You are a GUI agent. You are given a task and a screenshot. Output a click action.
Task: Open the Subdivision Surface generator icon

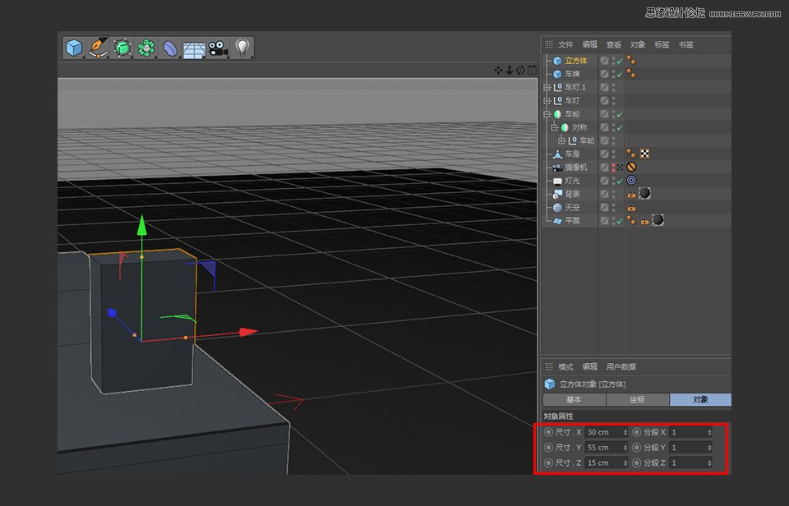click(122, 47)
